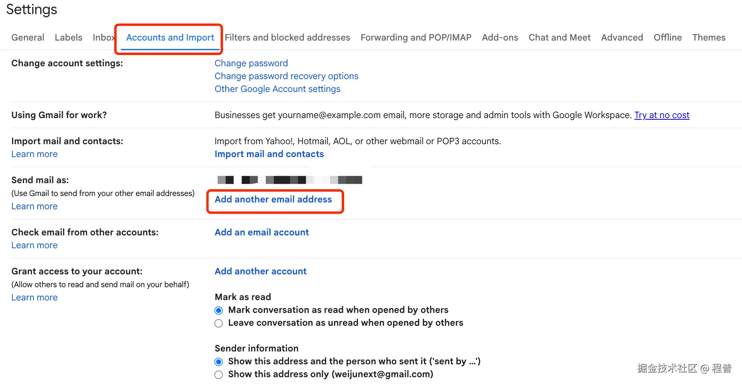Click Change password recovery options
This screenshot has height=384, width=742.
point(286,76)
